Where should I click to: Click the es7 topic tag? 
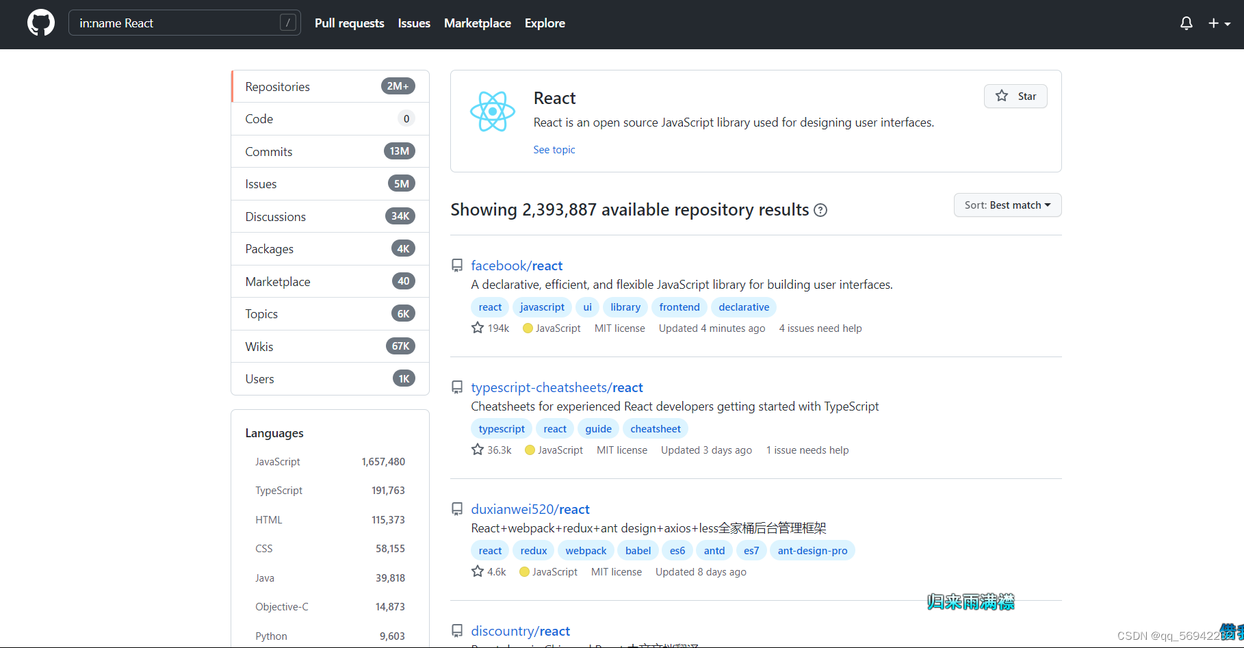(x=751, y=551)
